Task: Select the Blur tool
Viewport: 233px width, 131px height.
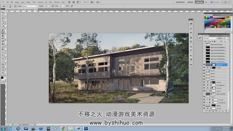Action: coord(3,47)
